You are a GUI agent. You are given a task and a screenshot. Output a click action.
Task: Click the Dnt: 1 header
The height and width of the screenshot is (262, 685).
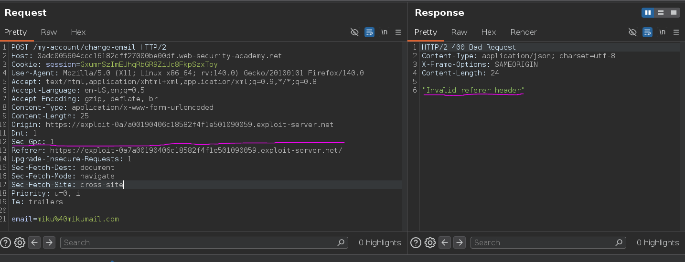[24, 133]
